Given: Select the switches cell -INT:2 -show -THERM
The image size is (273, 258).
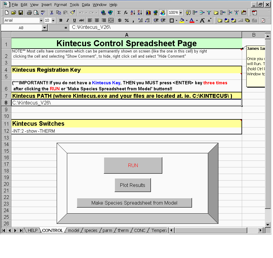Looking at the screenshot, I should [127, 131].
